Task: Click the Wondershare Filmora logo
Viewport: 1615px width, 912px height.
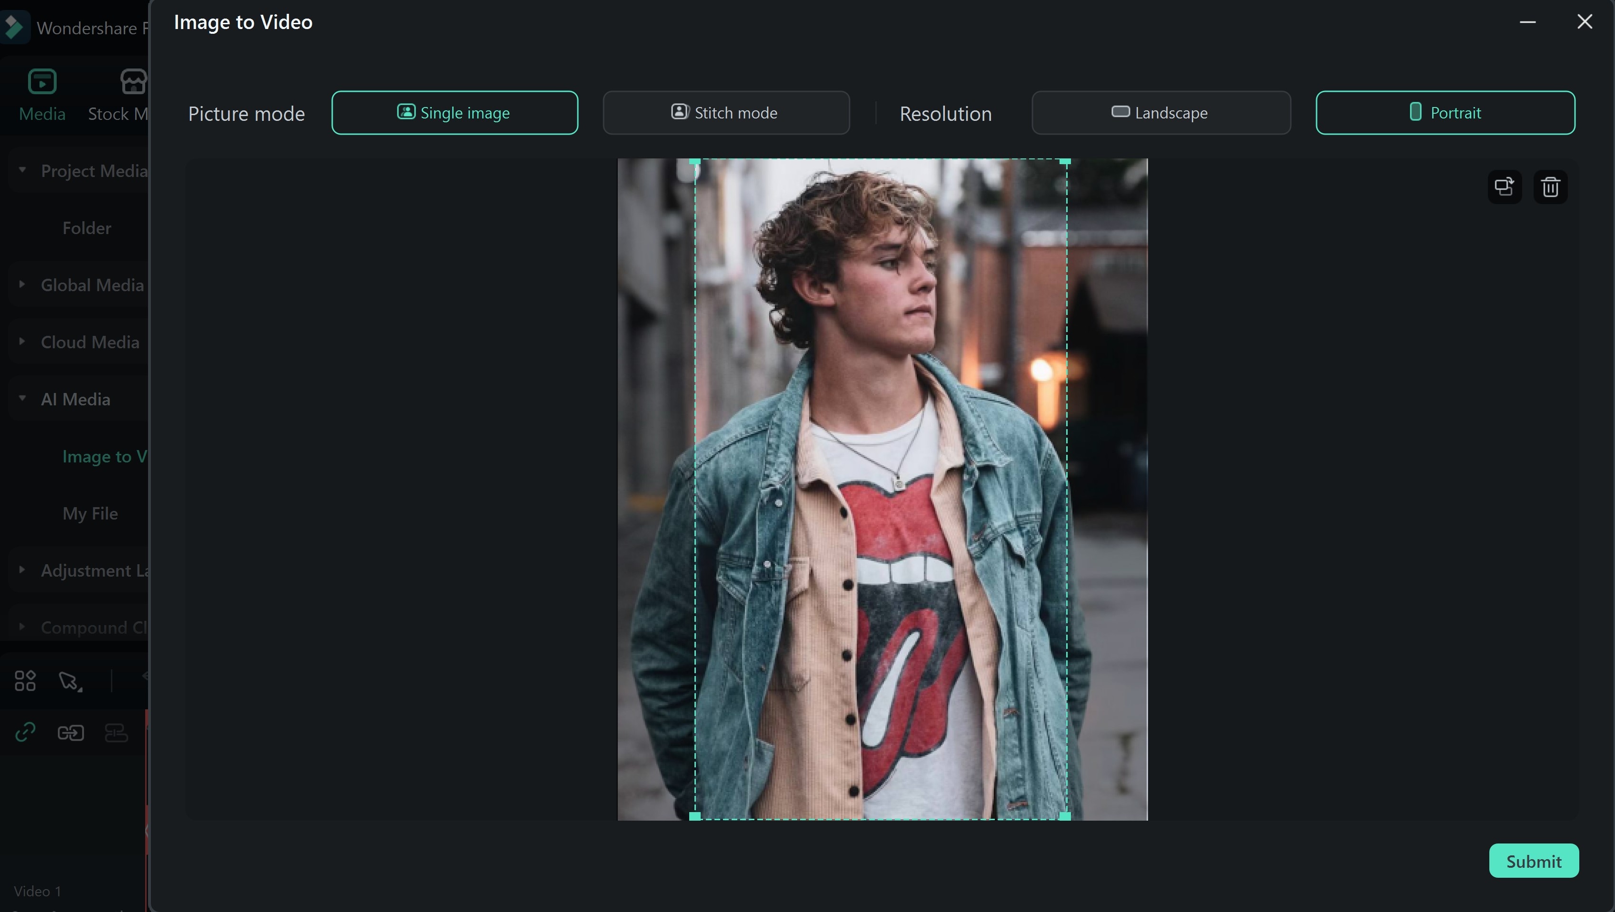Action: coord(14,28)
